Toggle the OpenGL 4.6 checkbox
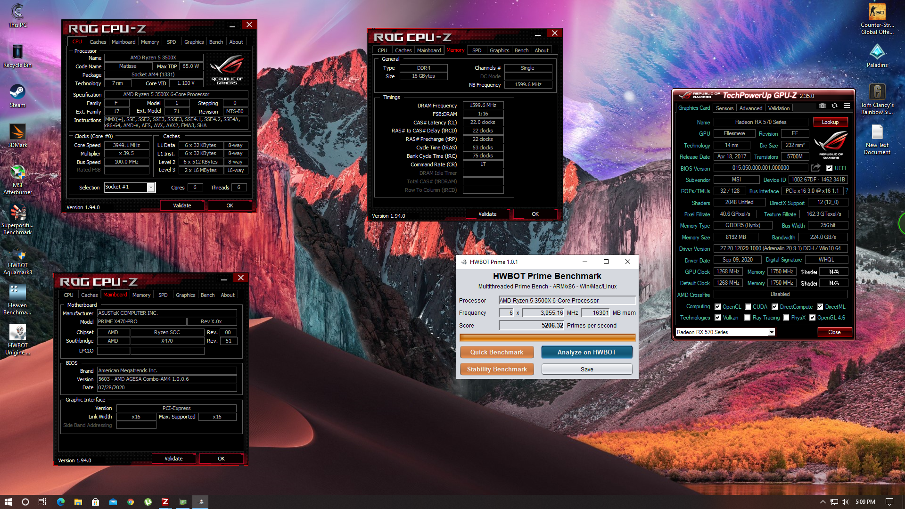This screenshot has height=509, width=905. [812, 318]
